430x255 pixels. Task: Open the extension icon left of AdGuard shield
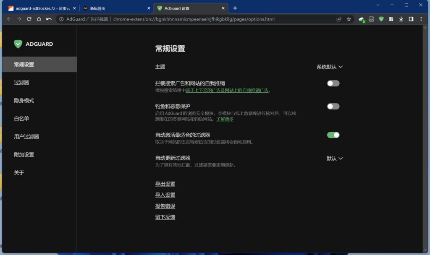(x=371, y=19)
